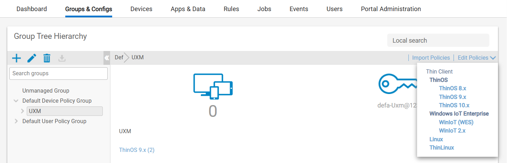507x163 pixels.
Task: Choose WinIoT (WES) policy option
Action: click(456, 122)
